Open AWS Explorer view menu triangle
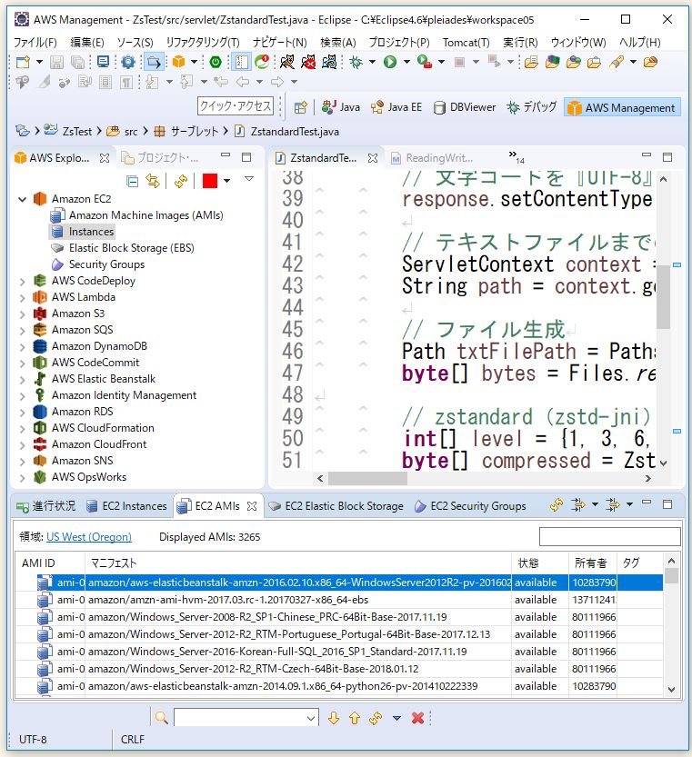Viewport: 692px width, 757px height. coord(249,179)
